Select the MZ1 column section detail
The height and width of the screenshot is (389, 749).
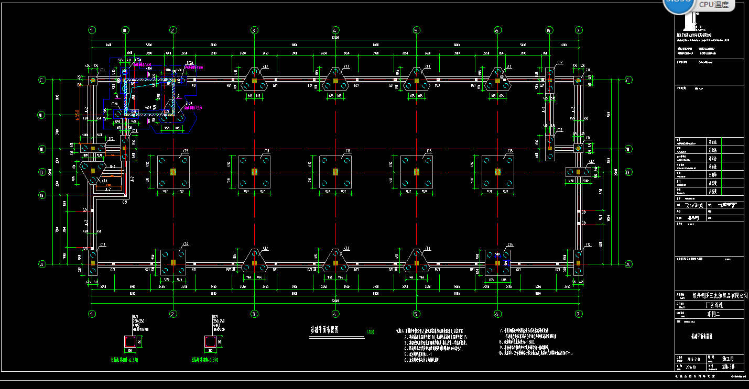[x=130, y=341]
